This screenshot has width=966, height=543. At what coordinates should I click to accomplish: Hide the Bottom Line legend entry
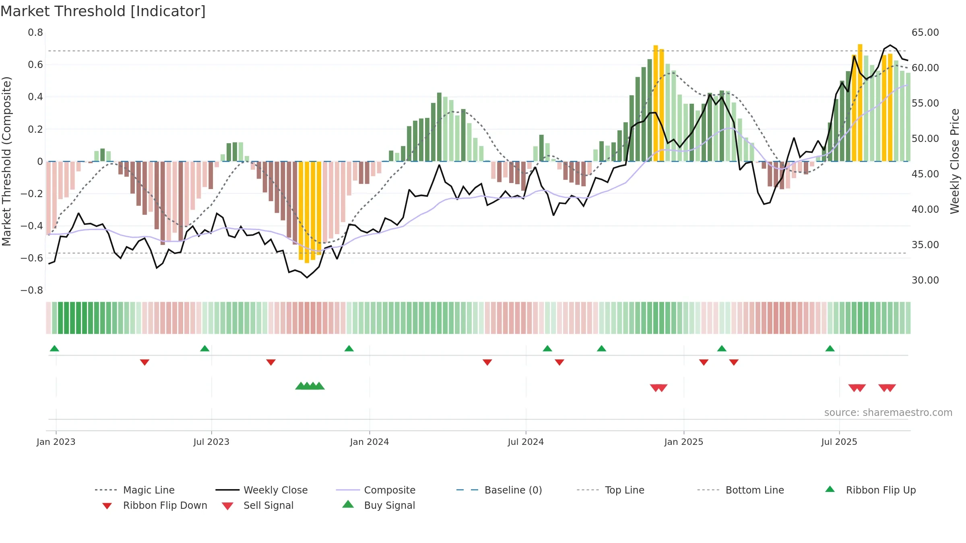coord(741,490)
